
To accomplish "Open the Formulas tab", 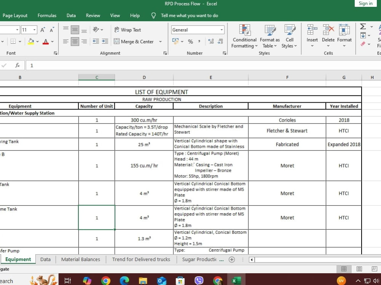I will [47, 16].
